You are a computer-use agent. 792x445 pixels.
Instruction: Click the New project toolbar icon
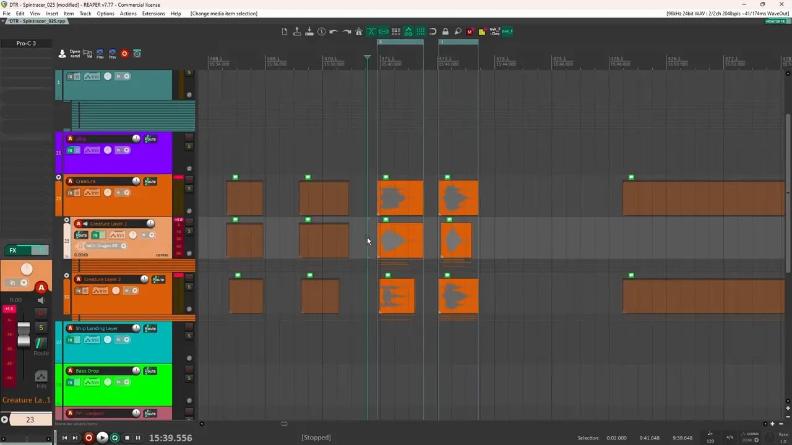pos(285,32)
